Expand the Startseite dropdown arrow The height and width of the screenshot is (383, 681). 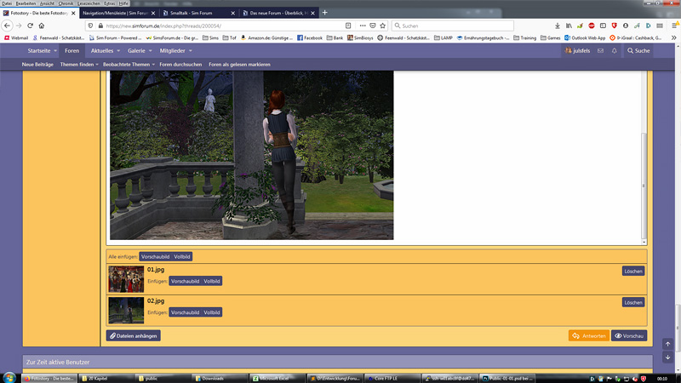55,51
